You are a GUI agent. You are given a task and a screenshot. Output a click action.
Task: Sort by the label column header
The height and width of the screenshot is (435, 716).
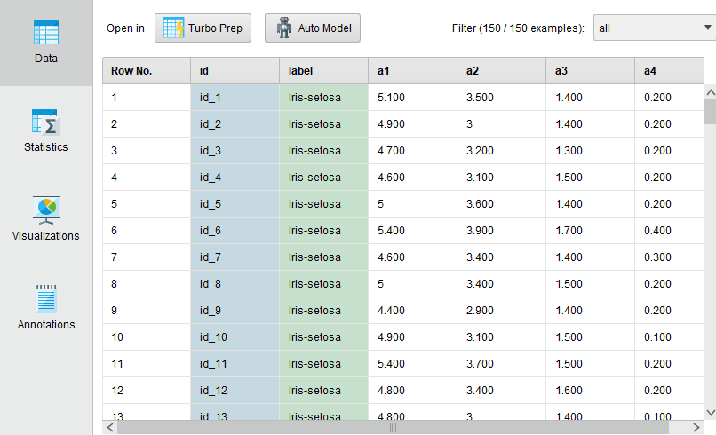tap(323, 71)
